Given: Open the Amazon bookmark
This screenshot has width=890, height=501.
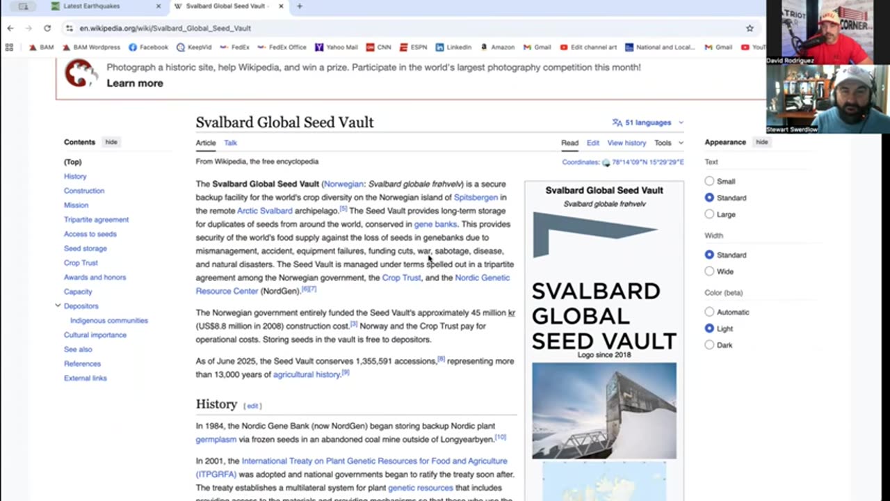Looking at the screenshot, I should 497,47.
